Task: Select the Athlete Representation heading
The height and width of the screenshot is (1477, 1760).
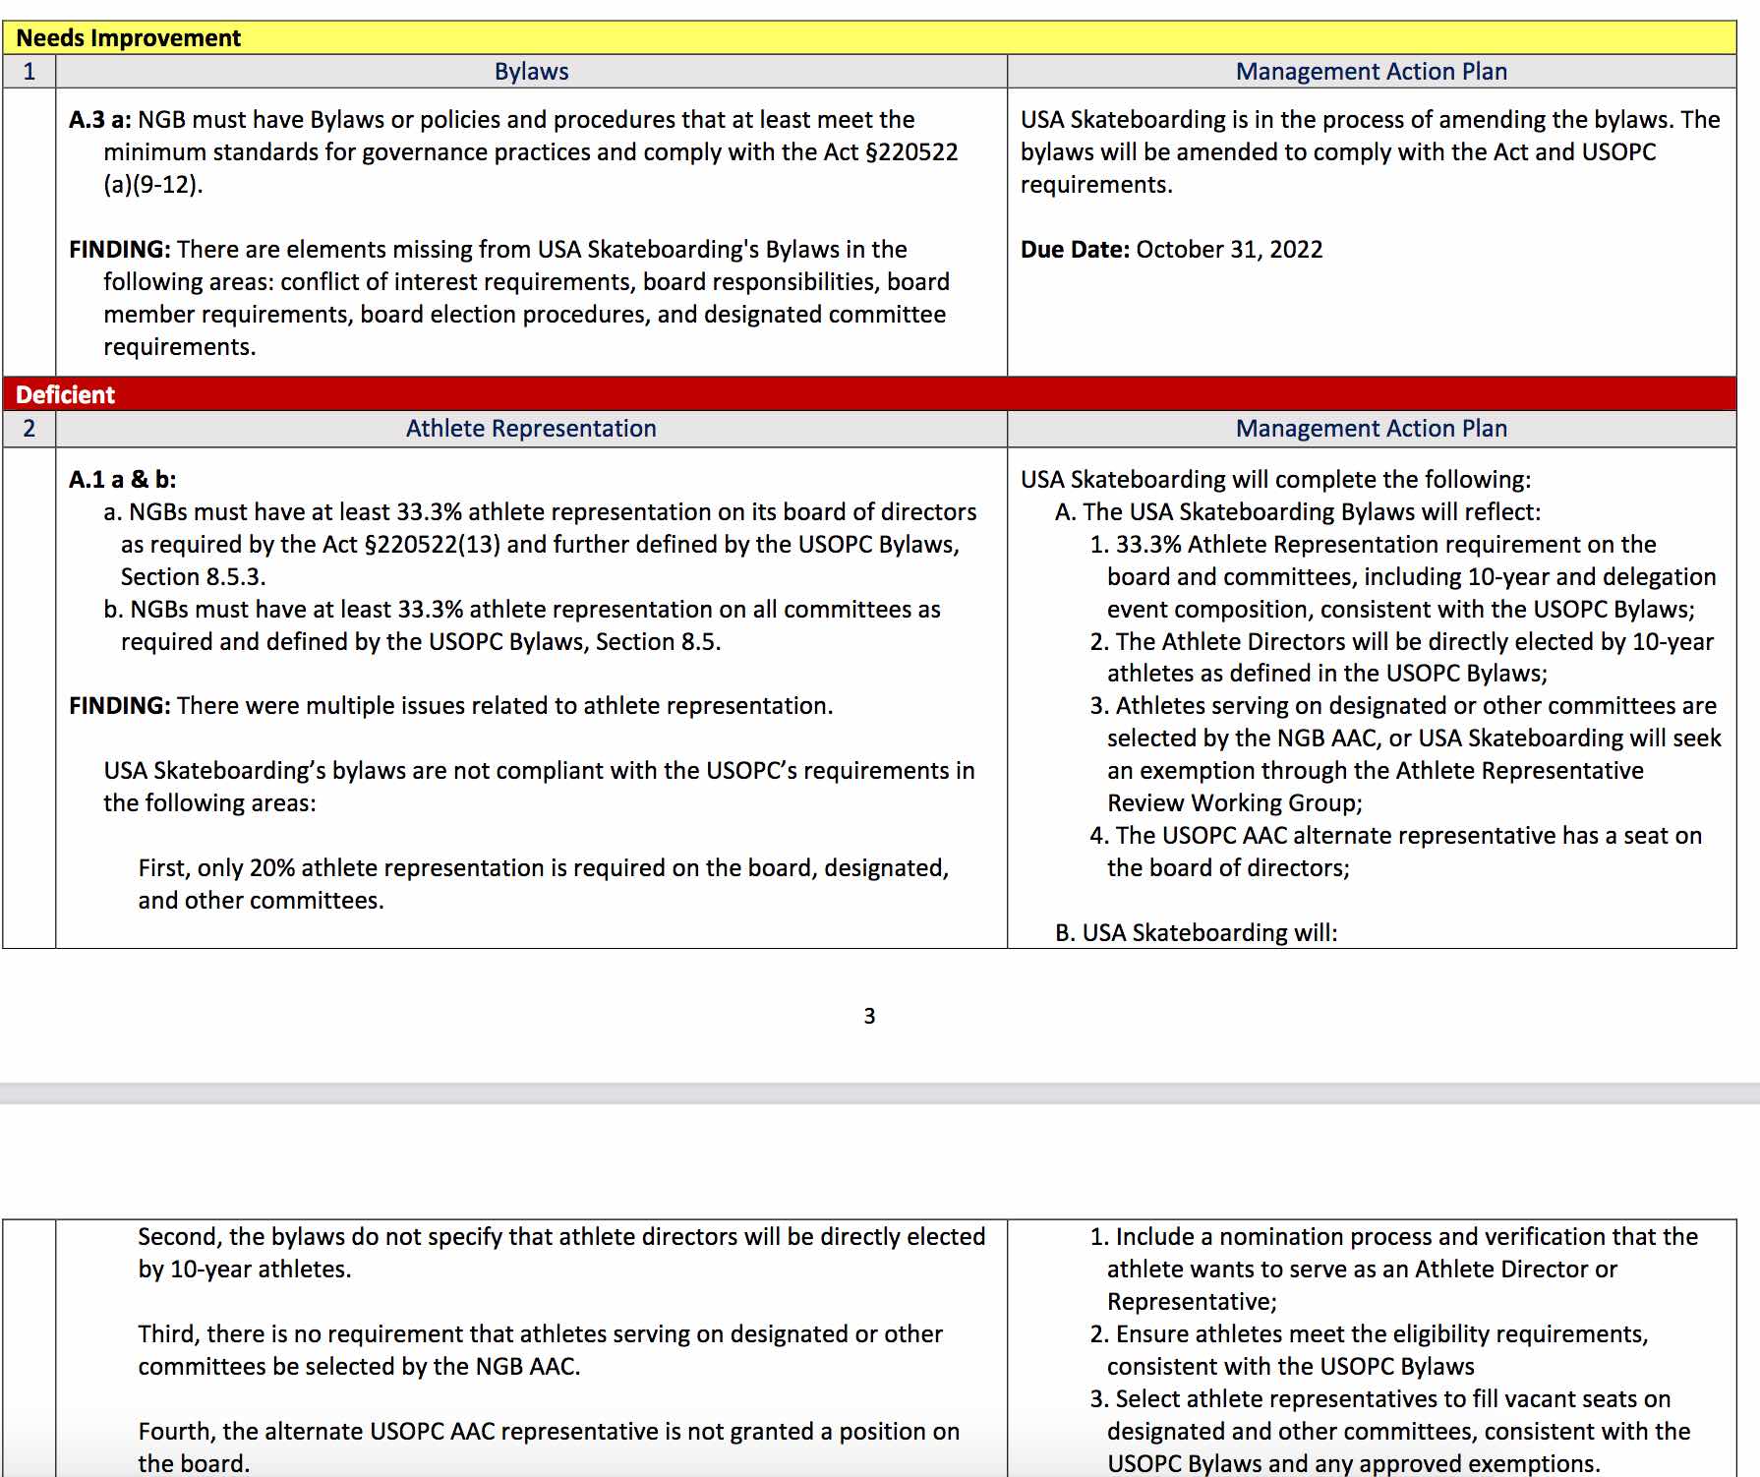Action: [x=531, y=429]
